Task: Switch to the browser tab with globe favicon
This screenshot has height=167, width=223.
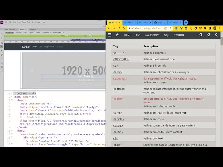Action: coord(160,23)
